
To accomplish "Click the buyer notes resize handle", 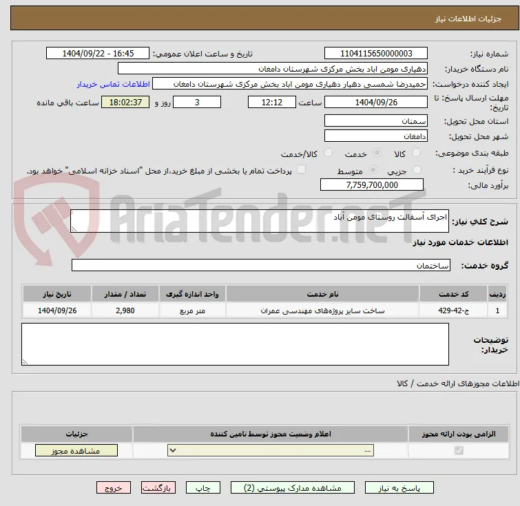I will pyautogui.click(x=25, y=361).
